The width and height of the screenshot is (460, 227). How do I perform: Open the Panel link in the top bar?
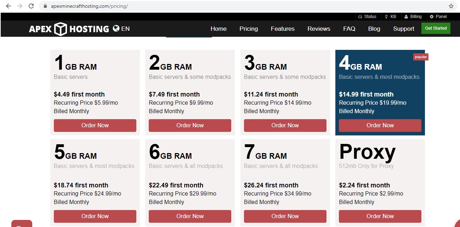pyautogui.click(x=438, y=17)
